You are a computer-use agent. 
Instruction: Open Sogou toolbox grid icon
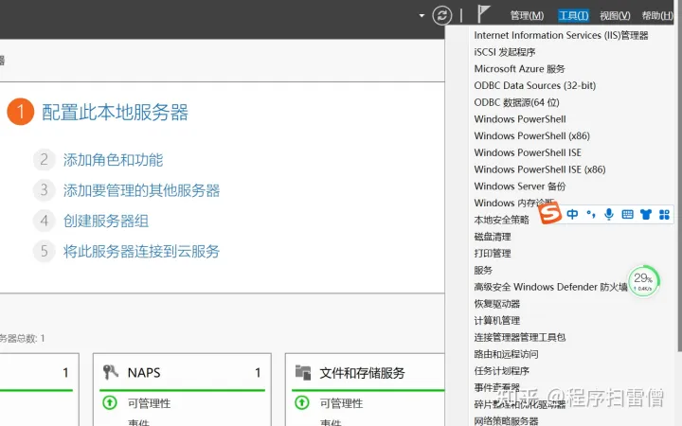pyautogui.click(x=664, y=214)
